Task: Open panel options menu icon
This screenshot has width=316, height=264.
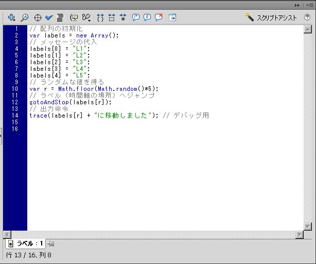Action: [x=310, y=6]
